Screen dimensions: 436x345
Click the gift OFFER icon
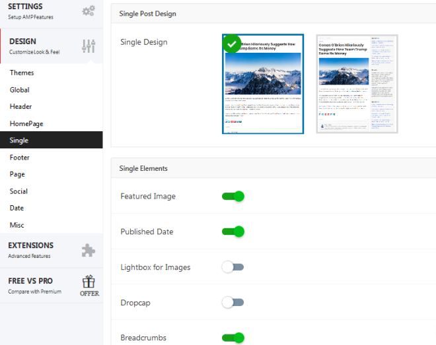click(x=89, y=286)
